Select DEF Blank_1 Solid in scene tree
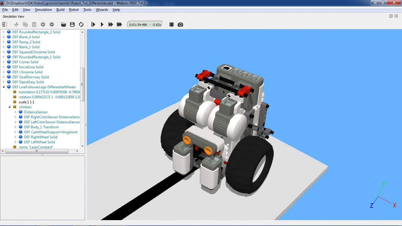Screen dimensions: 402x226 coord(26,47)
